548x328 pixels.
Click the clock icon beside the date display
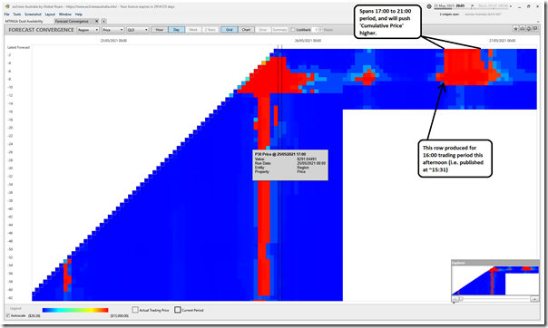click(429, 6)
